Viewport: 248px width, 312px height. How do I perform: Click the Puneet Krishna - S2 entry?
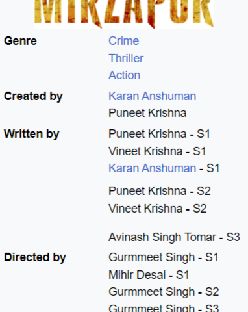(x=160, y=191)
